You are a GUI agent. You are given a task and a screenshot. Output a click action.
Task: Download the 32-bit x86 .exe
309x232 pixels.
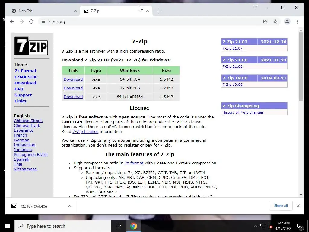point(73,88)
